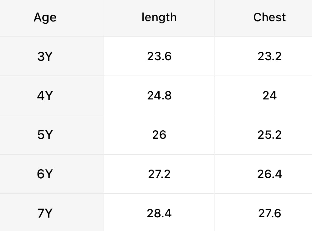Image resolution: width=312 pixels, height=231 pixels.
Task: Select the 7Y age cell
Action: [44, 214]
